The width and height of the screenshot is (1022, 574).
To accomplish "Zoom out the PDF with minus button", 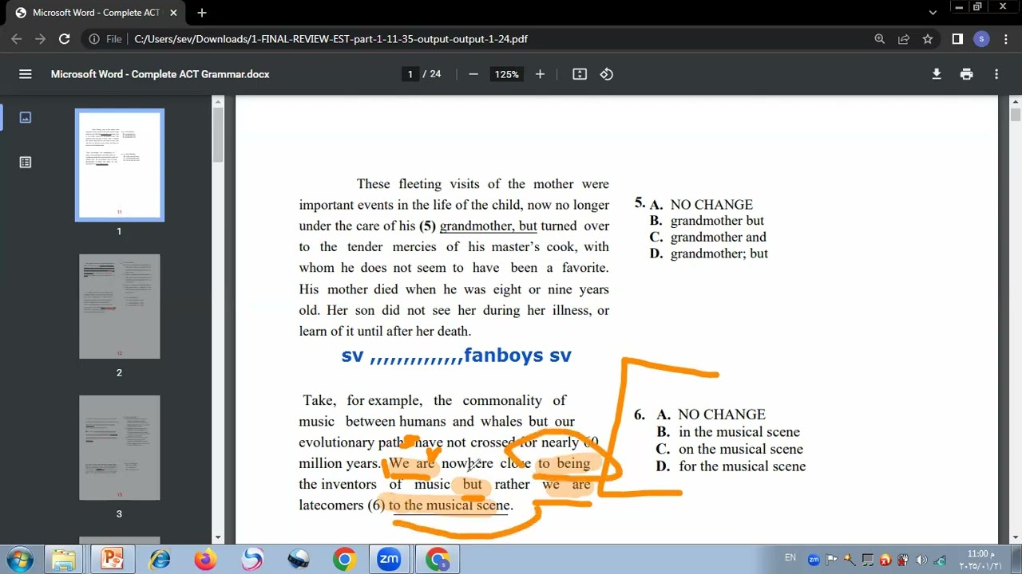I will (473, 74).
